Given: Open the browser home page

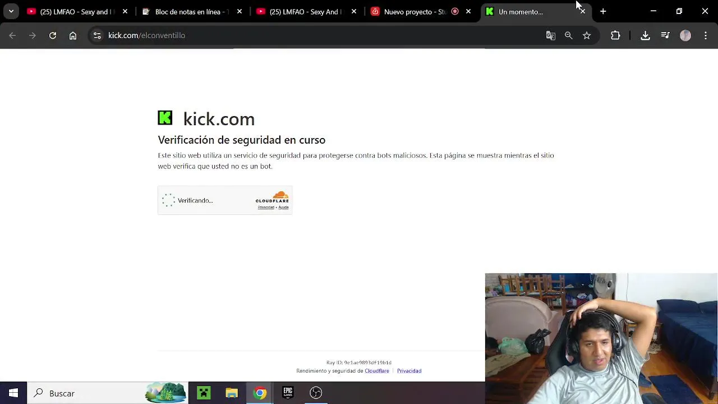Looking at the screenshot, I should (73, 35).
